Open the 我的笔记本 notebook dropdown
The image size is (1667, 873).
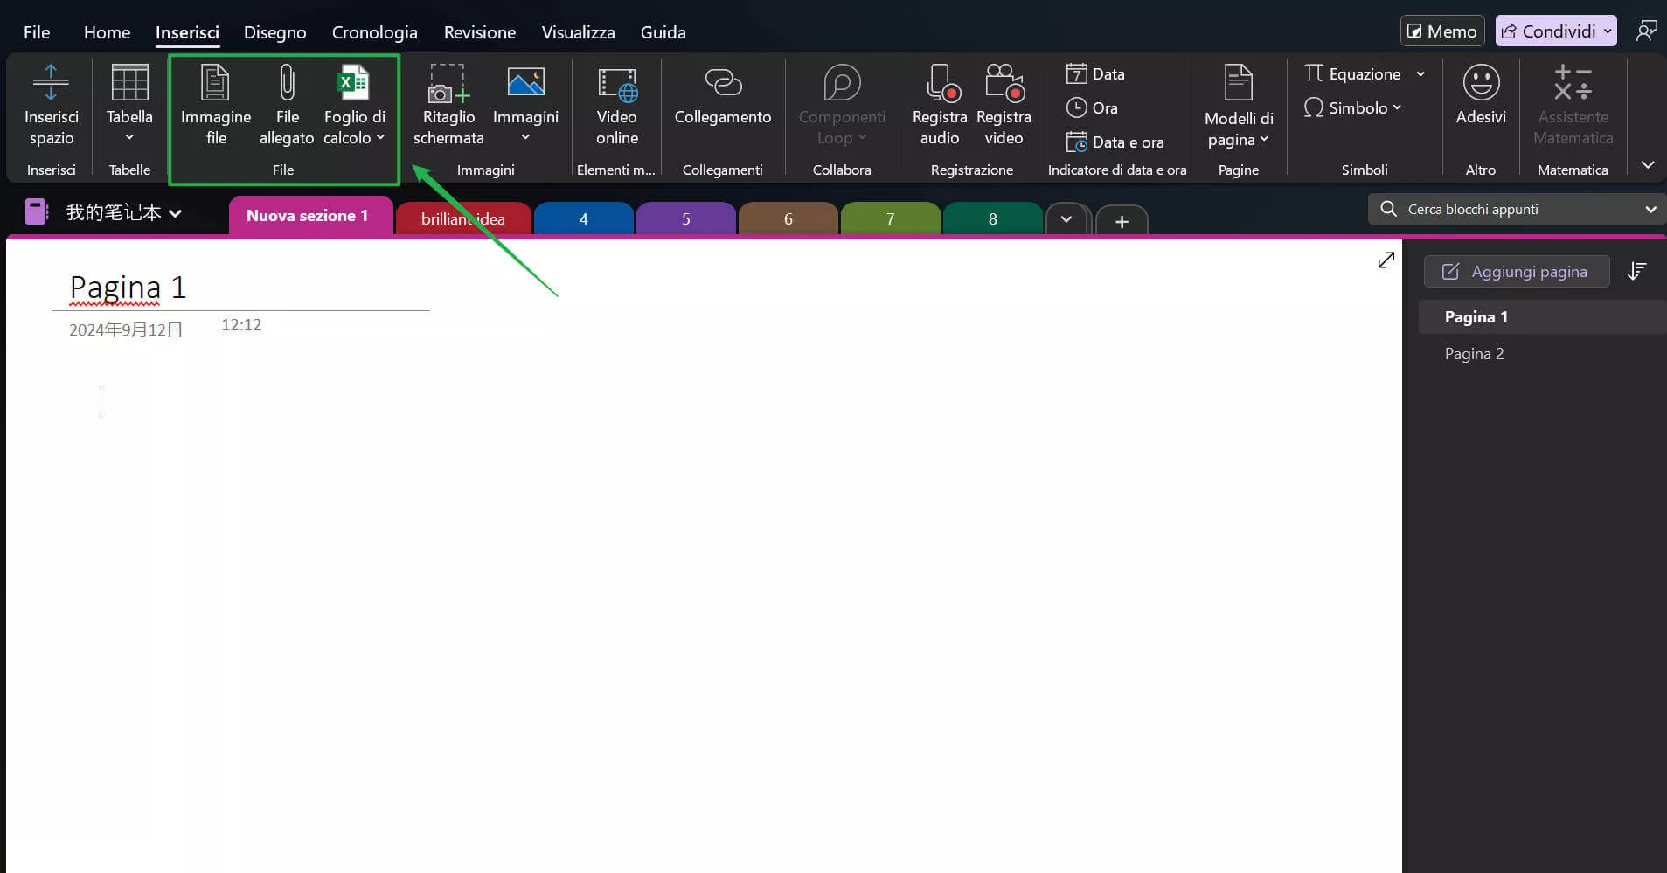click(175, 213)
